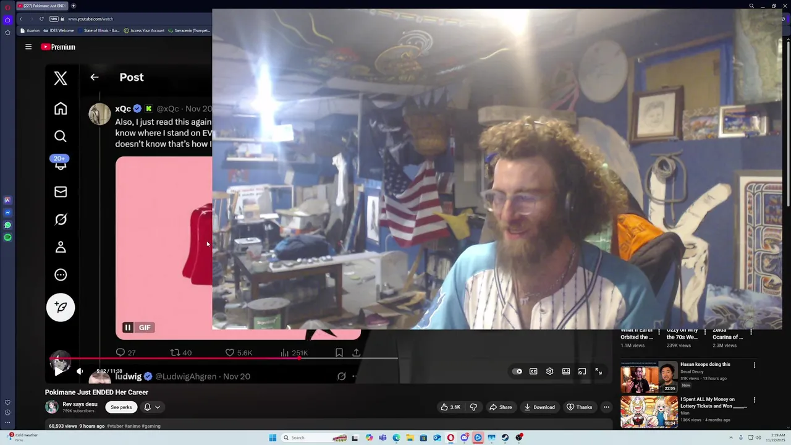791x445 pixels.
Task: Open Opera sidebar bookmarks star icon
Action: point(7,32)
